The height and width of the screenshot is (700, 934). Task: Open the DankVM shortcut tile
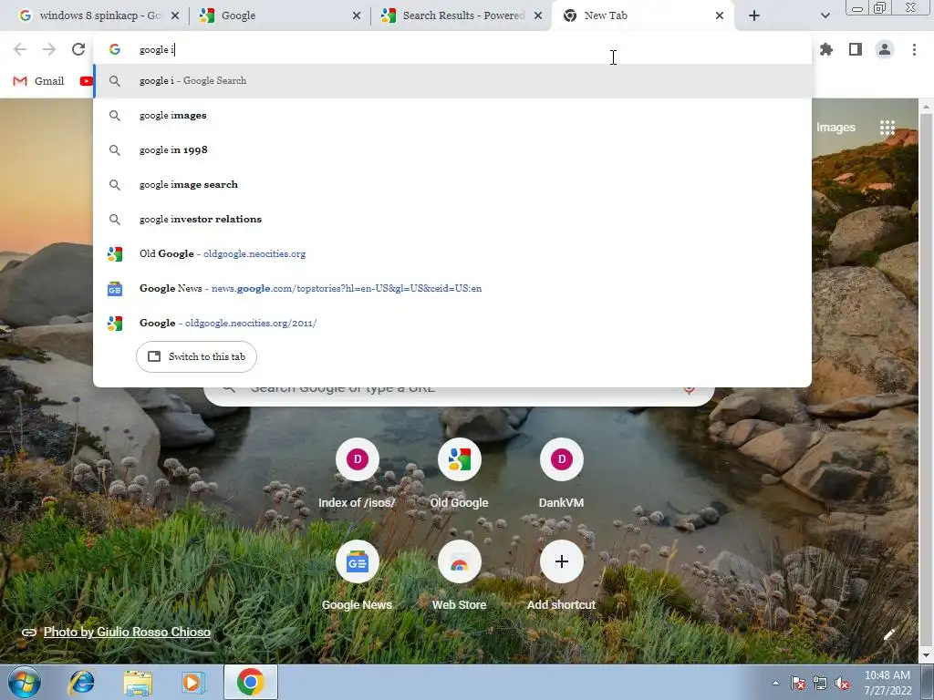561,475
